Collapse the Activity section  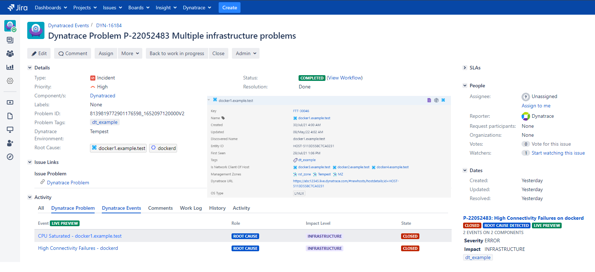(x=30, y=197)
